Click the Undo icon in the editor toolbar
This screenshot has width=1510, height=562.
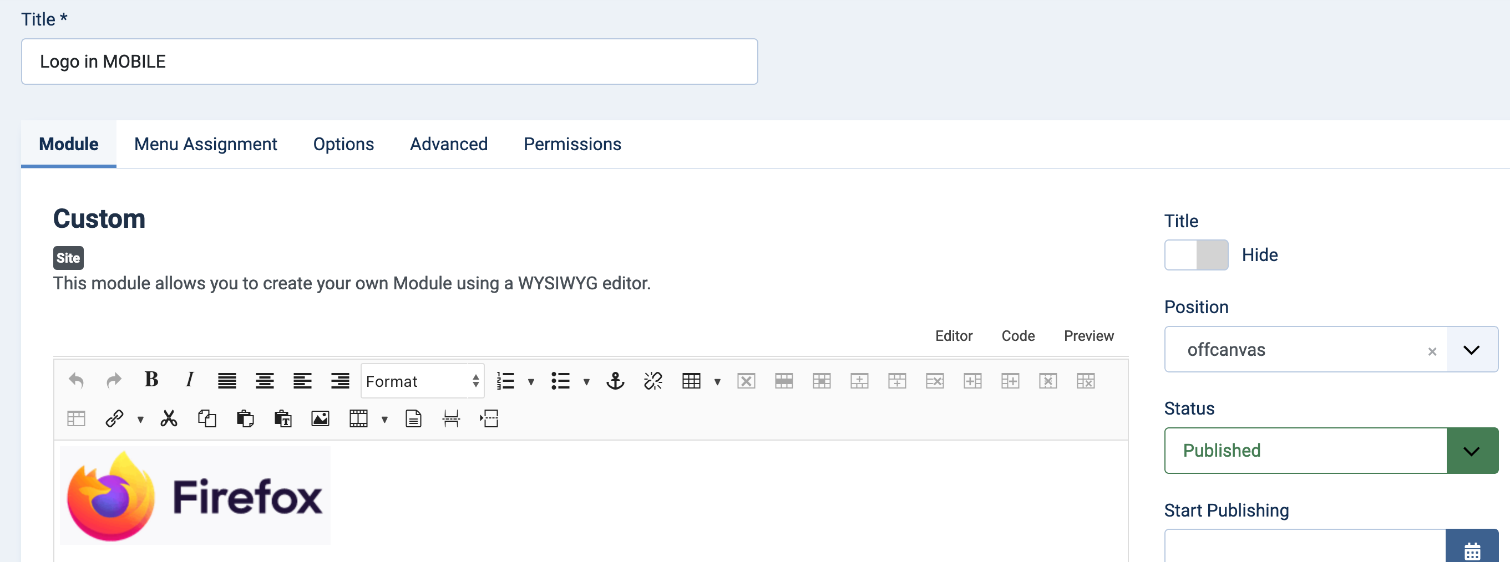coord(76,381)
